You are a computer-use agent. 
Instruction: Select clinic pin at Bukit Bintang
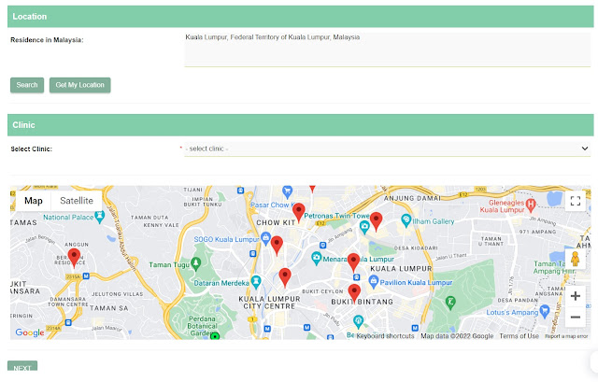tap(354, 293)
